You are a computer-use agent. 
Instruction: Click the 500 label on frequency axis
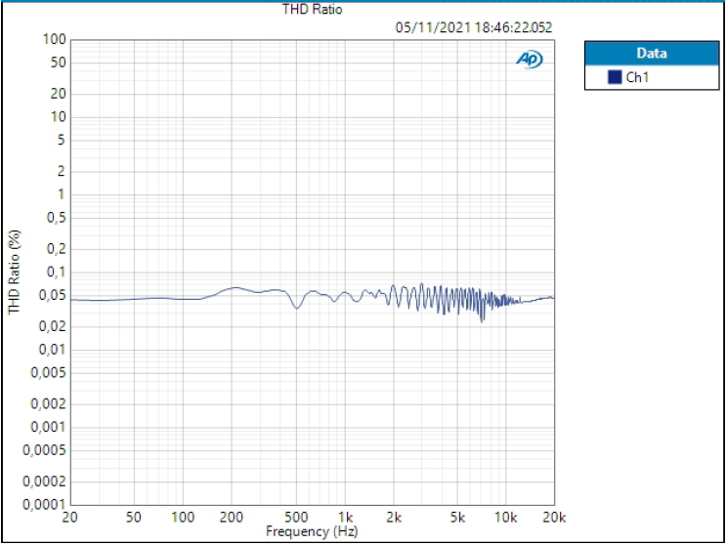tap(296, 517)
